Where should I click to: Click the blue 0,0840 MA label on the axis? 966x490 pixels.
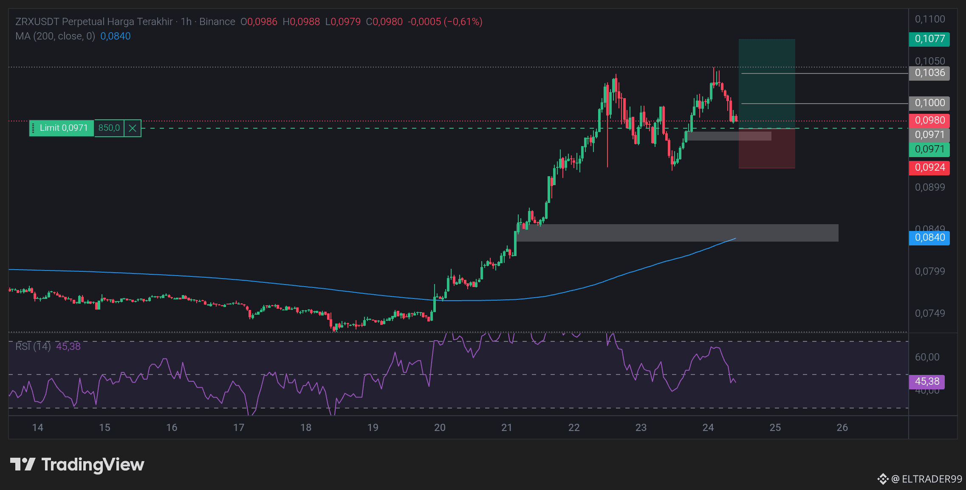coord(929,238)
